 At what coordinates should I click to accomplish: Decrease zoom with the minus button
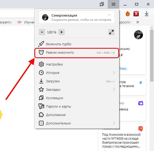pyautogui.click(x=42, y=32)
